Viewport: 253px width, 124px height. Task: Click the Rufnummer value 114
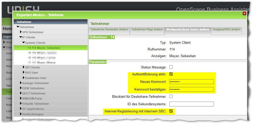coord(172,49)
